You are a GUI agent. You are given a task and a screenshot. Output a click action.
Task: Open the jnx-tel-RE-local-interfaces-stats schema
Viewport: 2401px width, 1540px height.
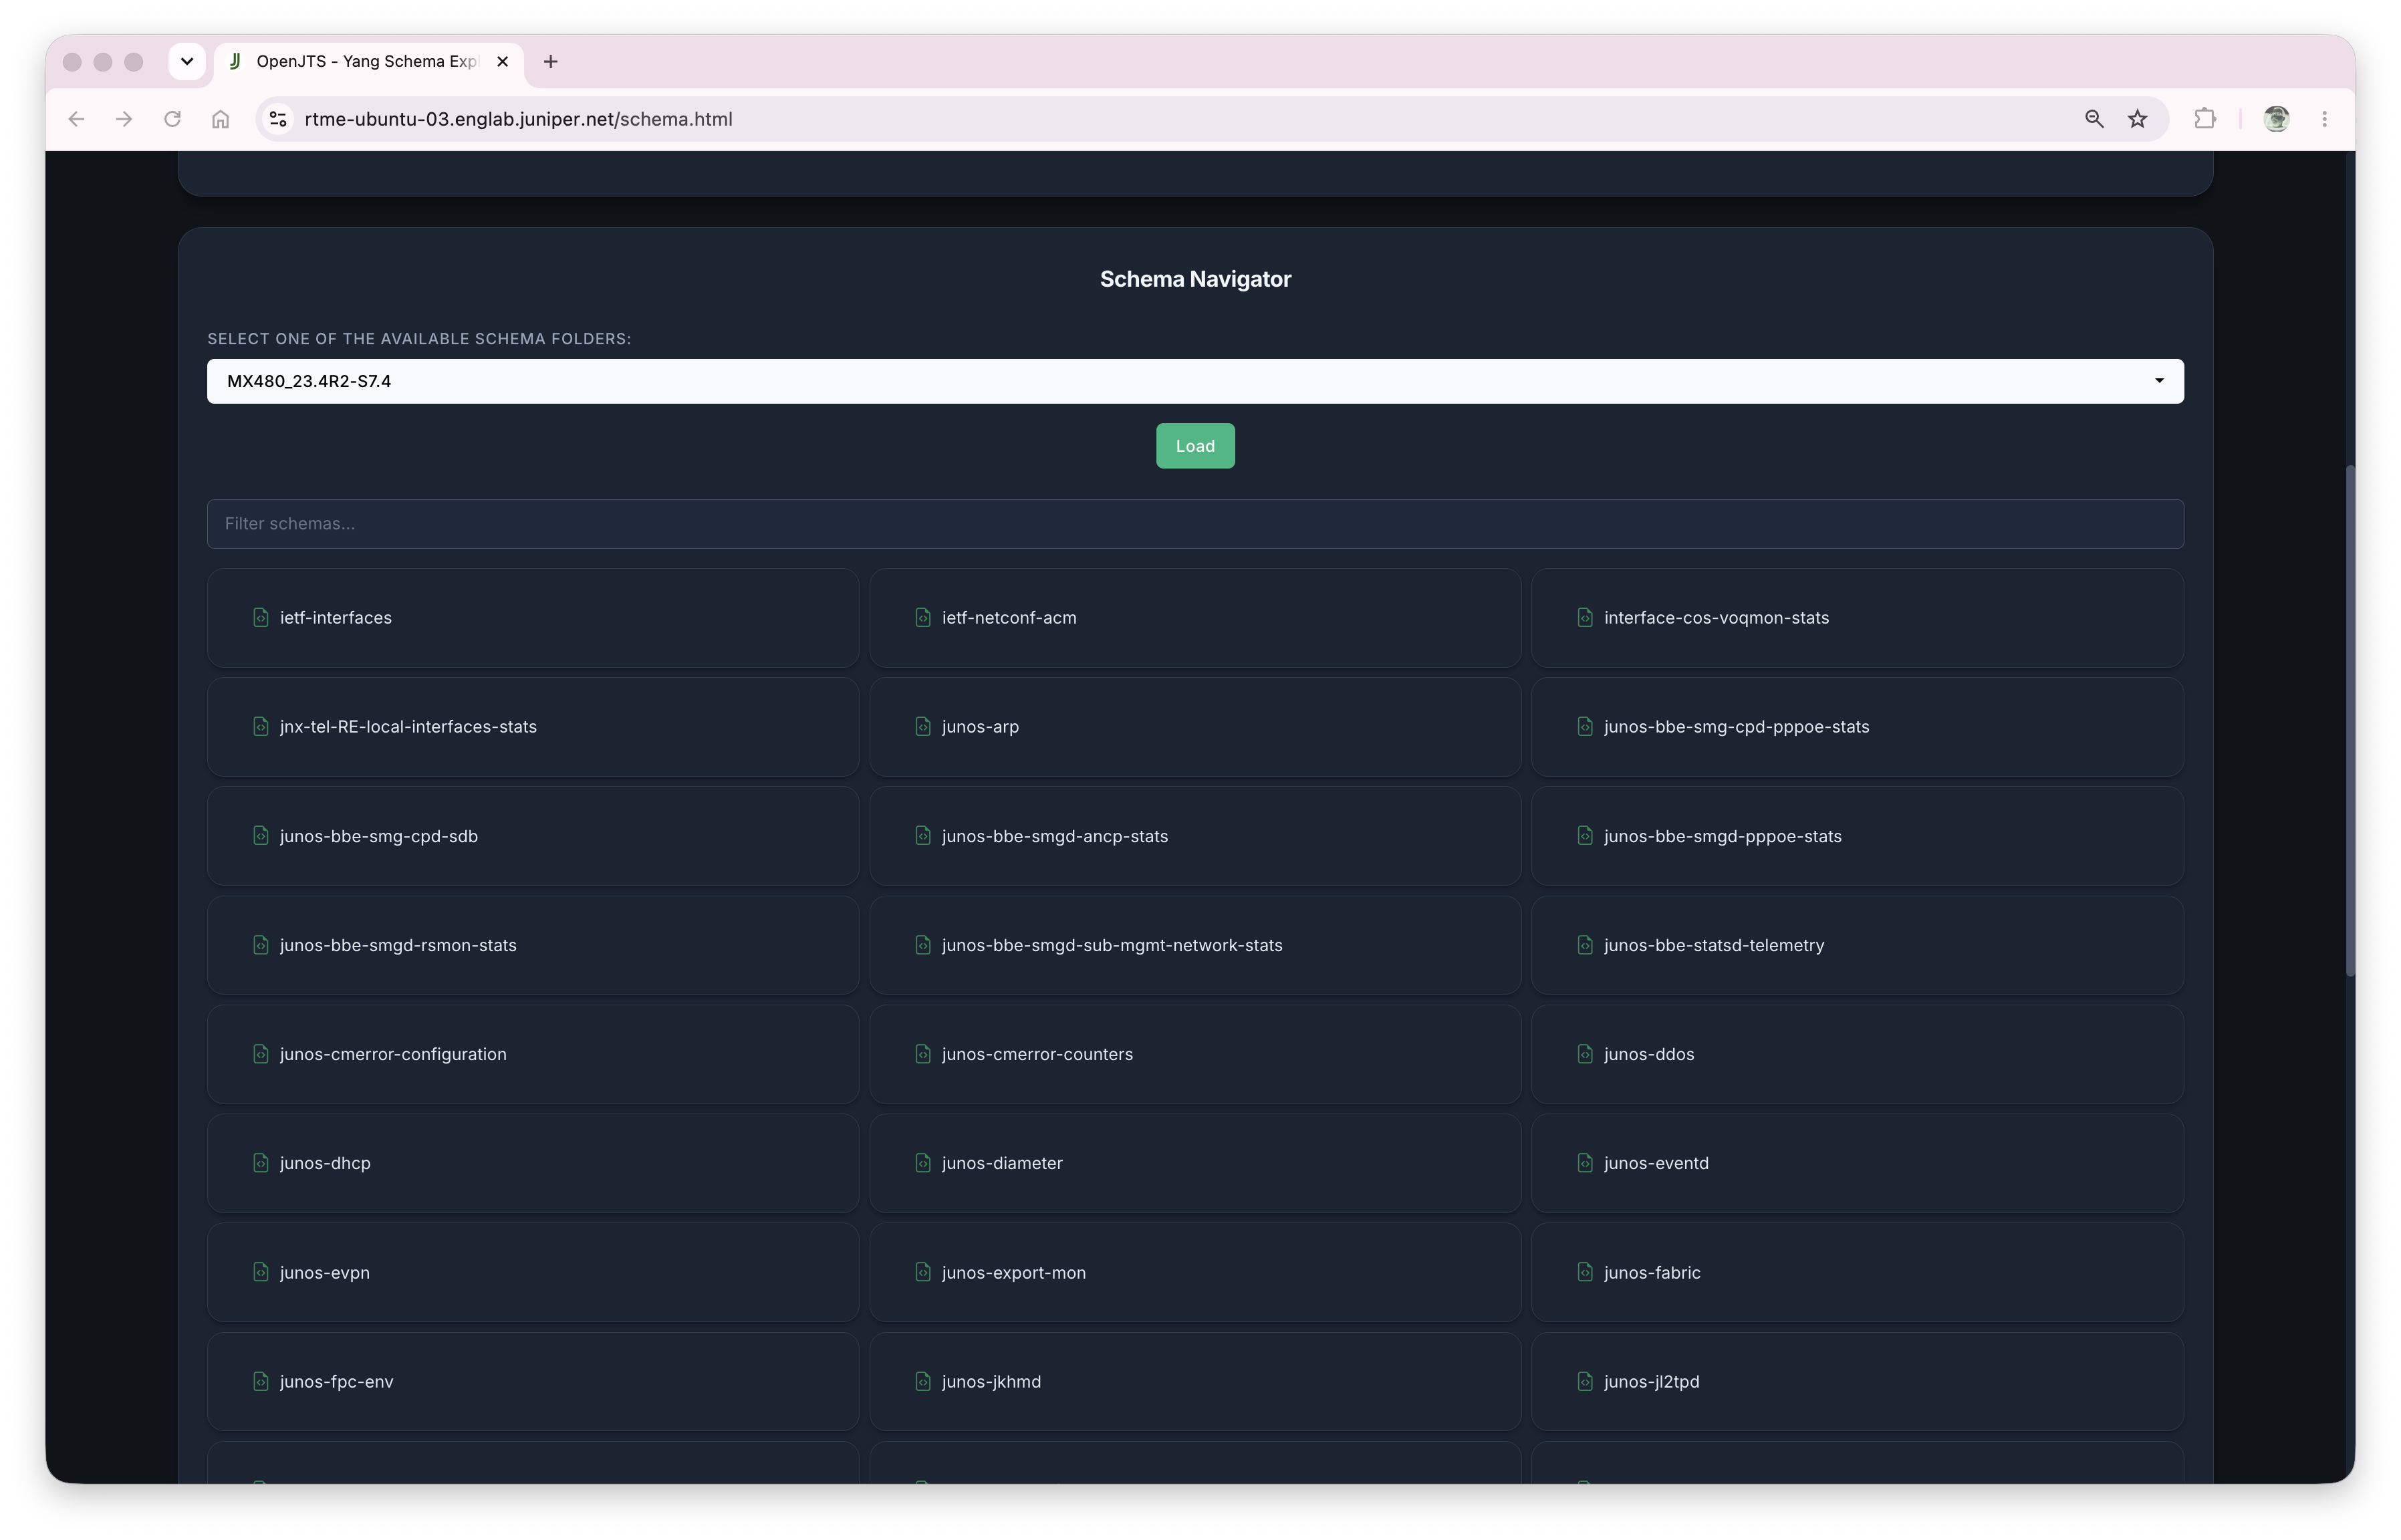(533, 727)
